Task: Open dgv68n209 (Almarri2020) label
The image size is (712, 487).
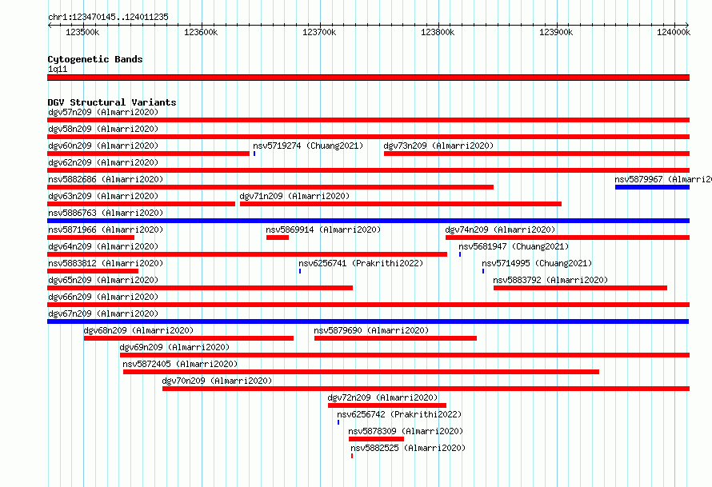Action: coord(138,330)
